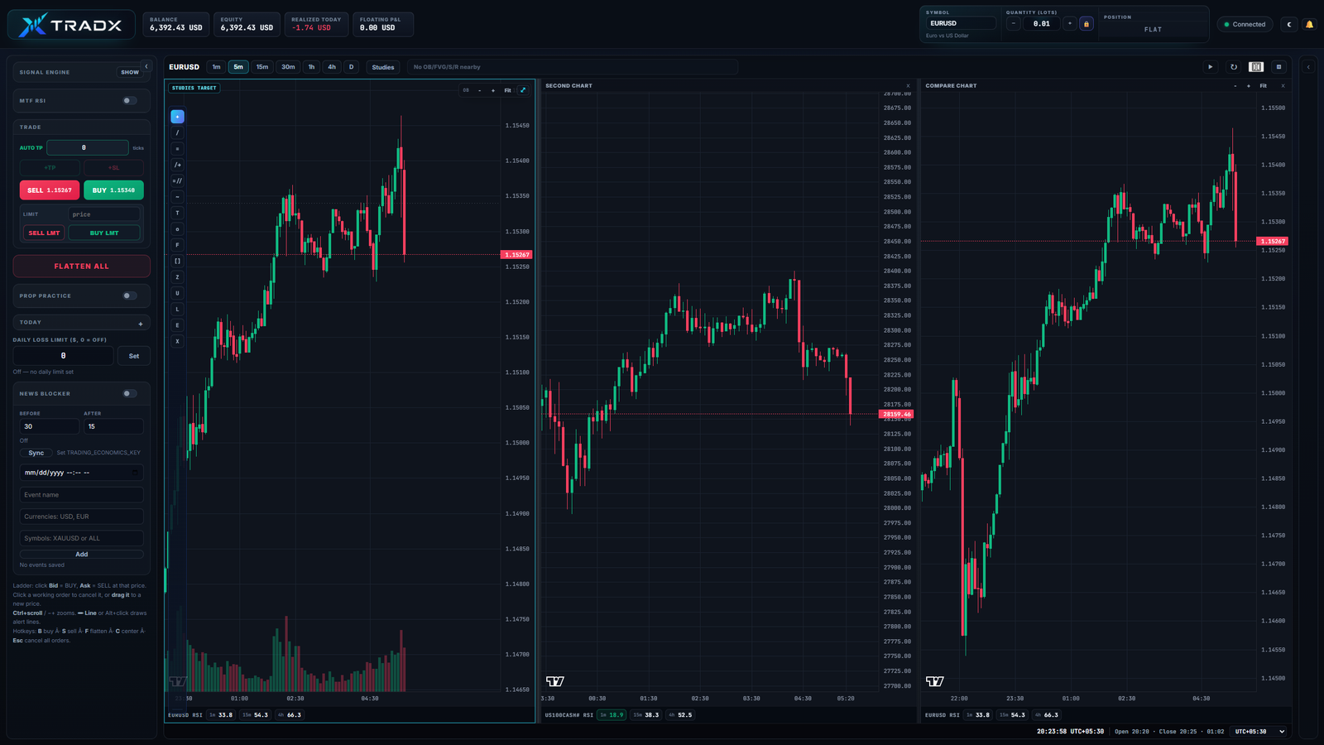The image size is (1324, 745).
Task: Close the Second Chart panel
Action: [908, 86]
